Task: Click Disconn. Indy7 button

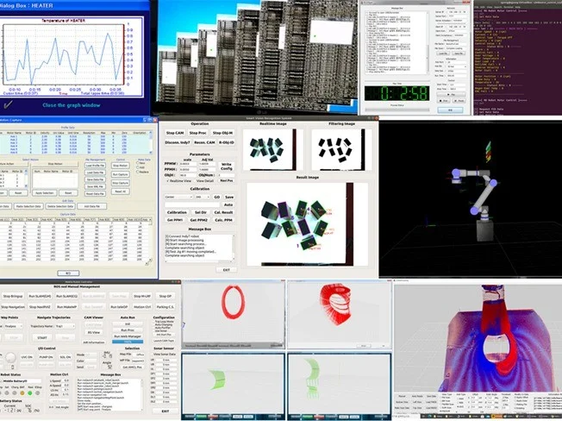Action: [x=175, y=142]
